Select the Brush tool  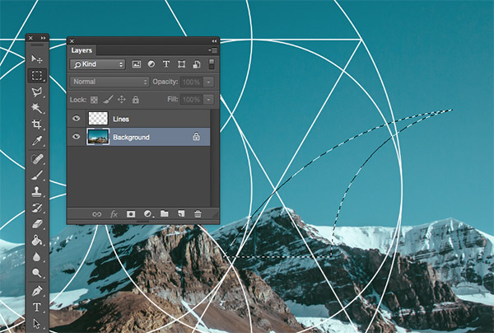click(37, 175)
